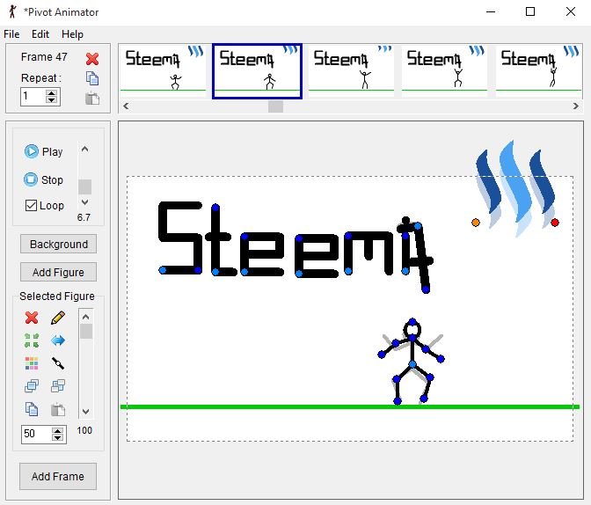Delete the selected figure
Viewport: 591px width, 505px height.
32,318
